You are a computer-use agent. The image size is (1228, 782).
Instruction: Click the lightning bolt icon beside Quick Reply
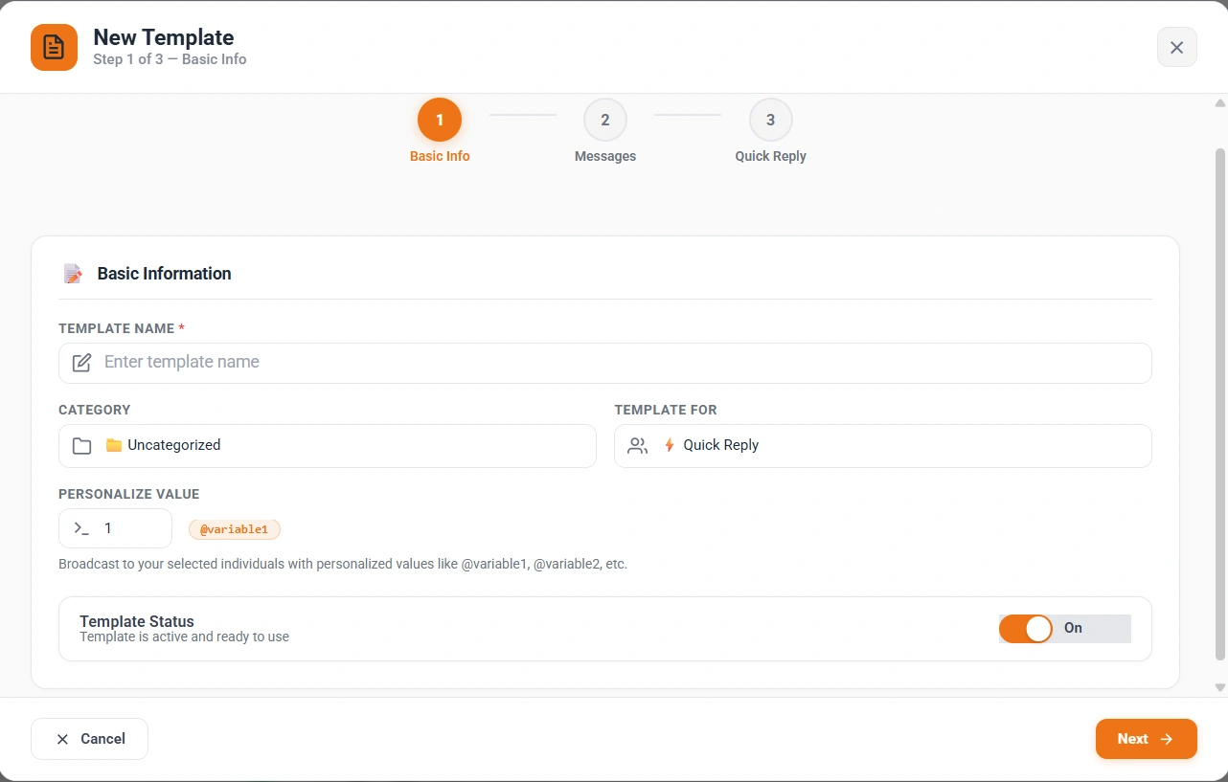tap(670, 445)
